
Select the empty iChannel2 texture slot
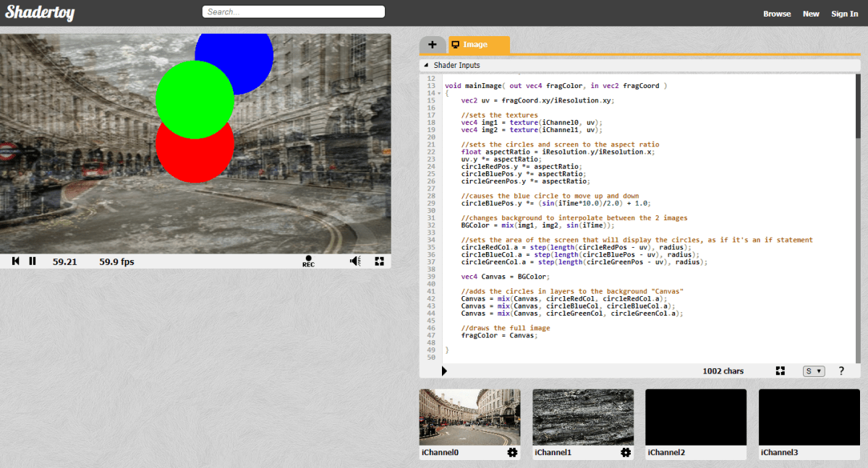tap(696, 417)
